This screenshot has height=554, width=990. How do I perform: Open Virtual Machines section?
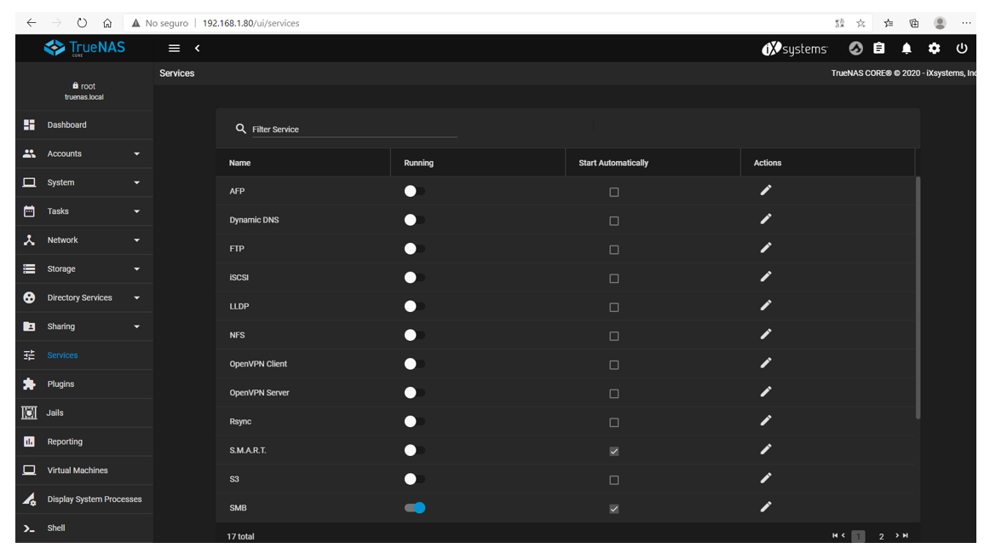tap(84, 470)
